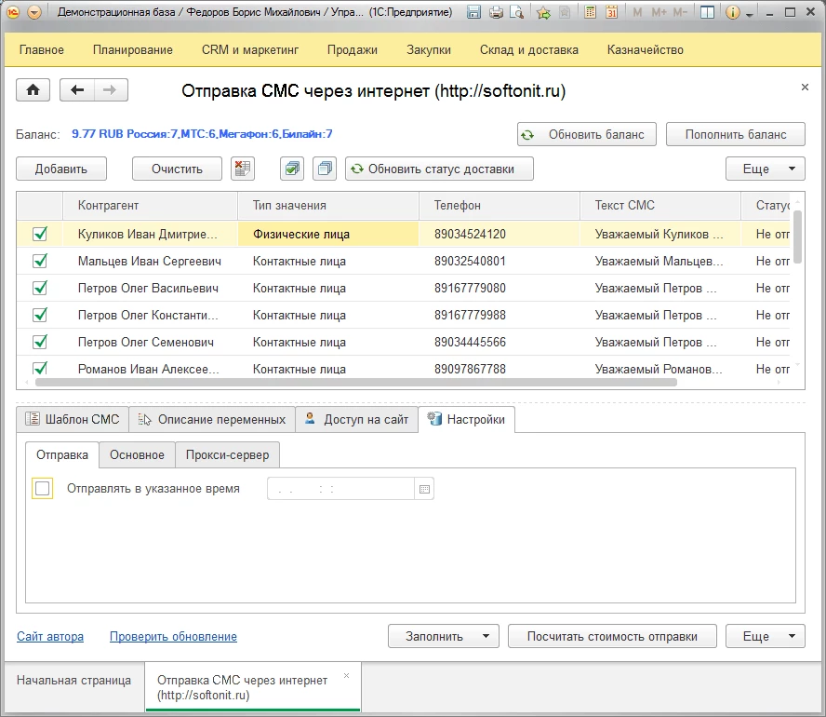Viewport: 826px width, 717px height.
Task: Open the 'Заполнить' dropdown button
Action: click(443, 637)
